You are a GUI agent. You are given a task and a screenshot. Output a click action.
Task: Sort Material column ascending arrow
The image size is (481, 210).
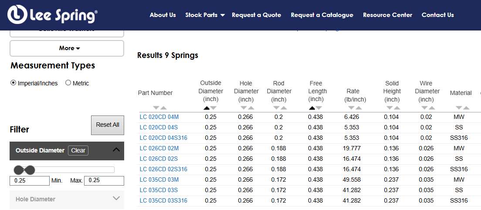[x=466, y=108]
